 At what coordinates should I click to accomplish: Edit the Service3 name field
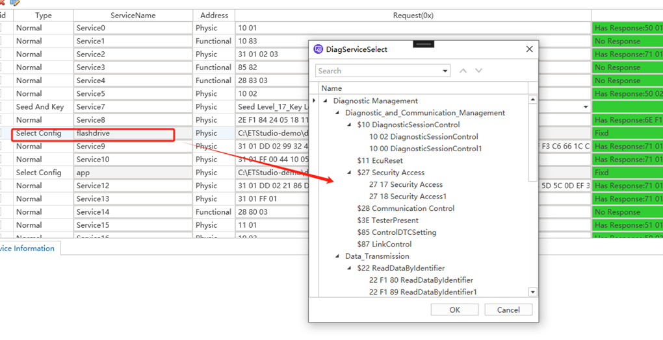point(133,67)
